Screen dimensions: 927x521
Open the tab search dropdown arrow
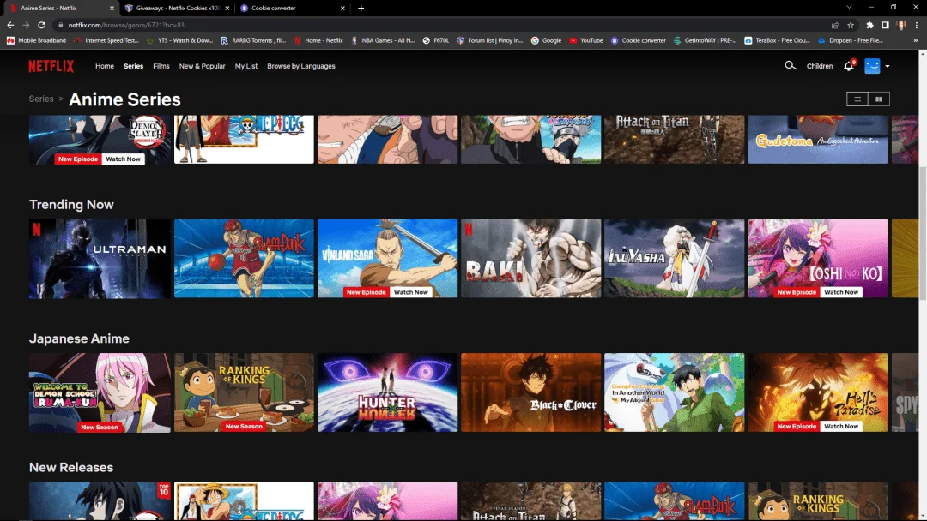(849, 7)
